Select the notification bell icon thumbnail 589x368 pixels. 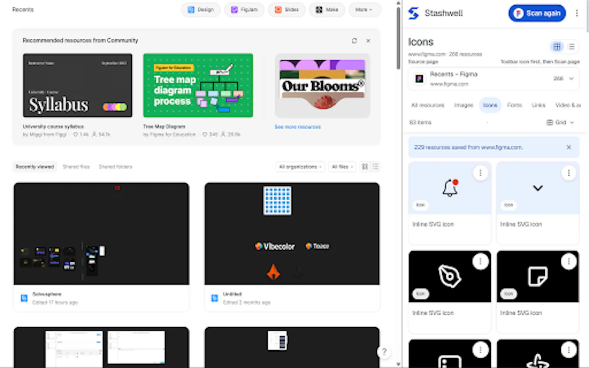[x=450, y=188]
